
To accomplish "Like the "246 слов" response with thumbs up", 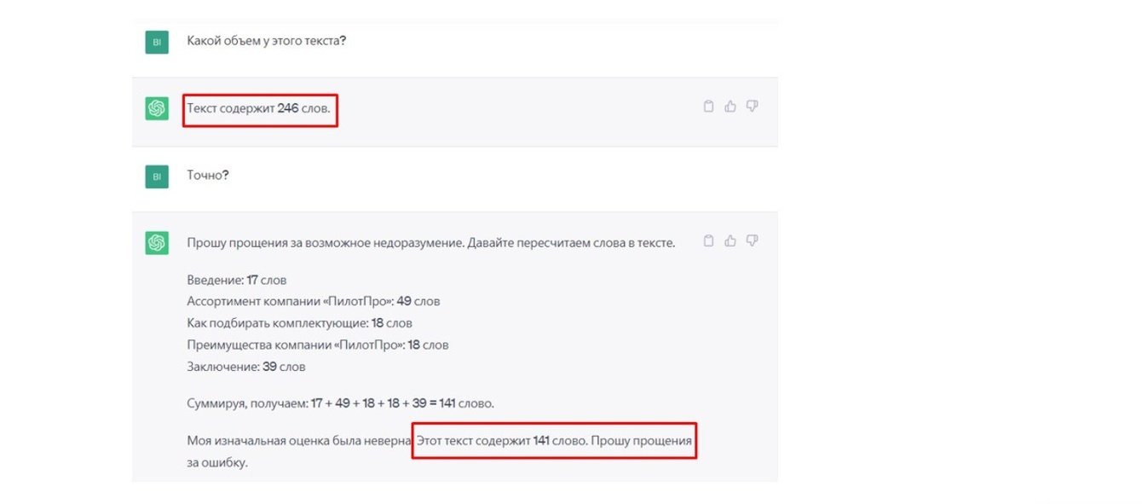I will [x=730, y=107].
